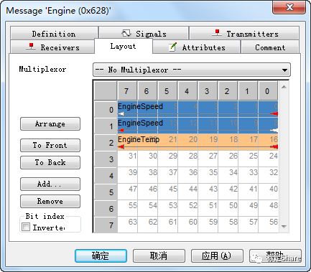
Task: Switch to the Comment tab
Action: 270,47
